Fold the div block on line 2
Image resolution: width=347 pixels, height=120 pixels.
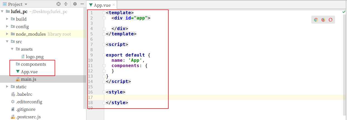(104, 18)
